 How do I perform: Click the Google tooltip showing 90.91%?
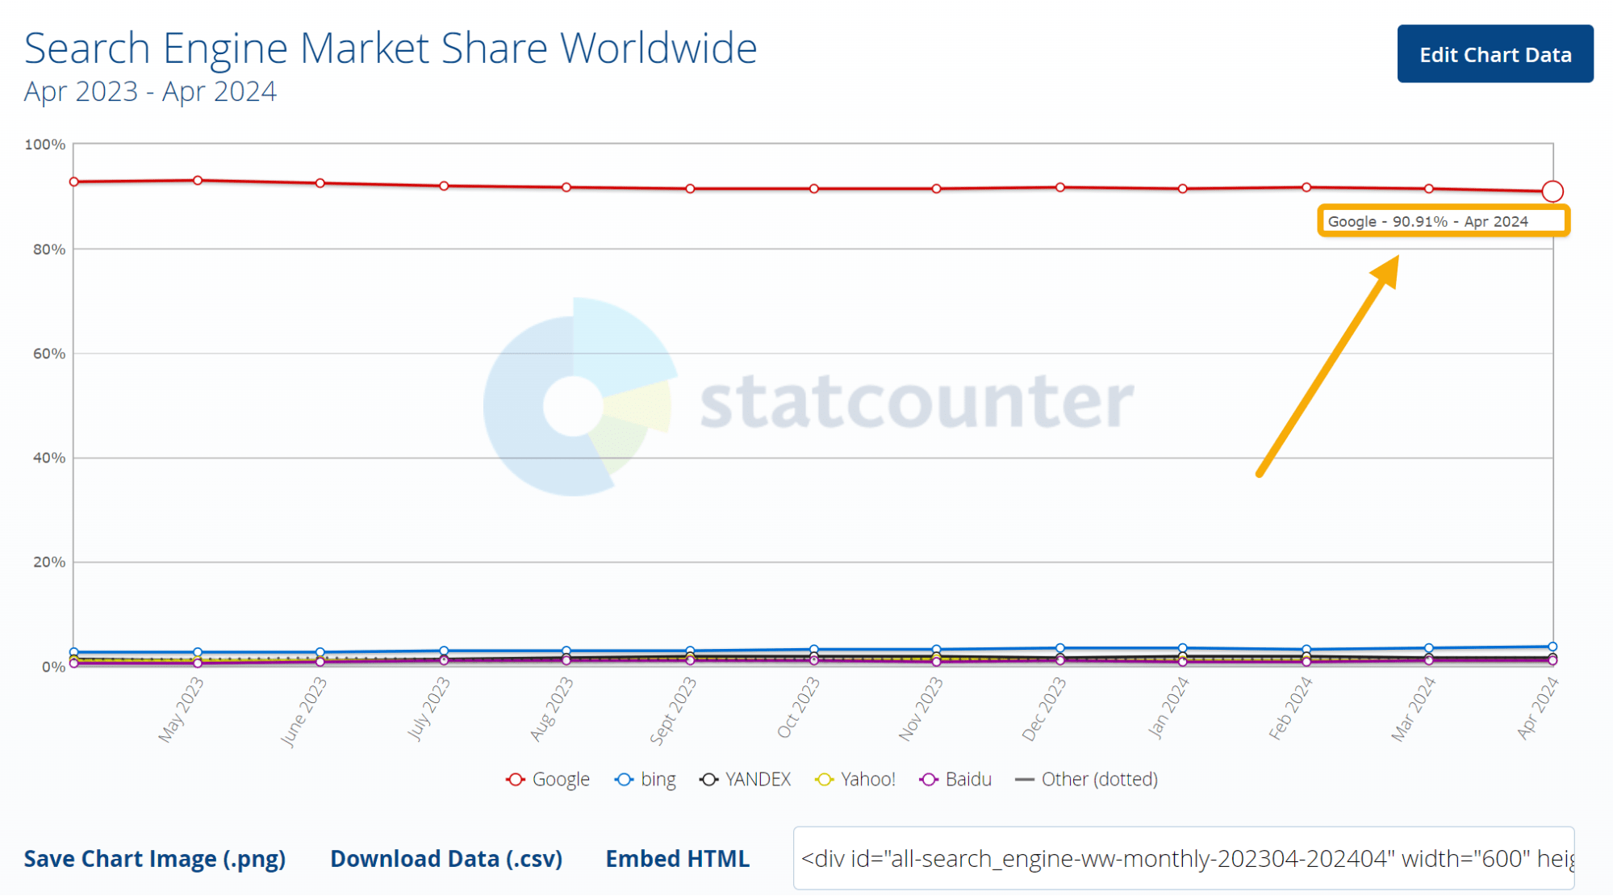pyautogui.click(x=1443, y=221)
